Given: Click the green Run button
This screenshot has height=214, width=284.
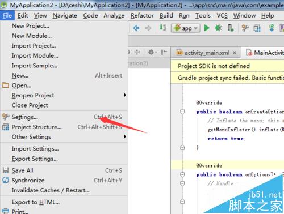Looking at the screenshot, I should tap(207, 28).
